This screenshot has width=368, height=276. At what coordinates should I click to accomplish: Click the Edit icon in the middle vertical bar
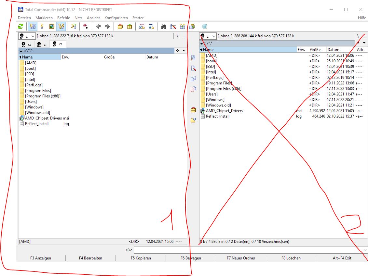[x=193, y=68]
